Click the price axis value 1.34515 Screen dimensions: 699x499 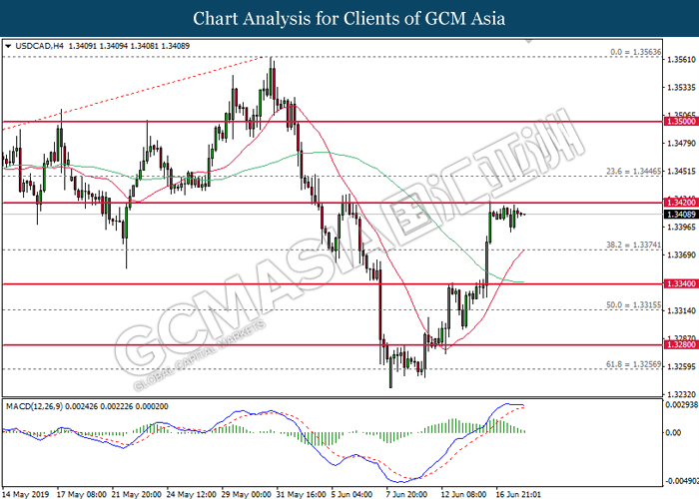pos(681,171)
